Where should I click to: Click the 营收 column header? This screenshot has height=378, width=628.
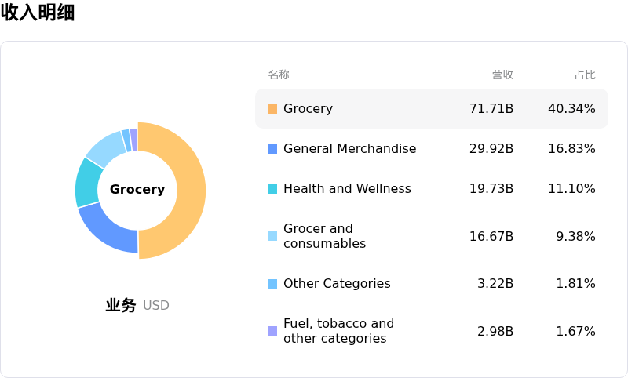click(x=502, y=75)
